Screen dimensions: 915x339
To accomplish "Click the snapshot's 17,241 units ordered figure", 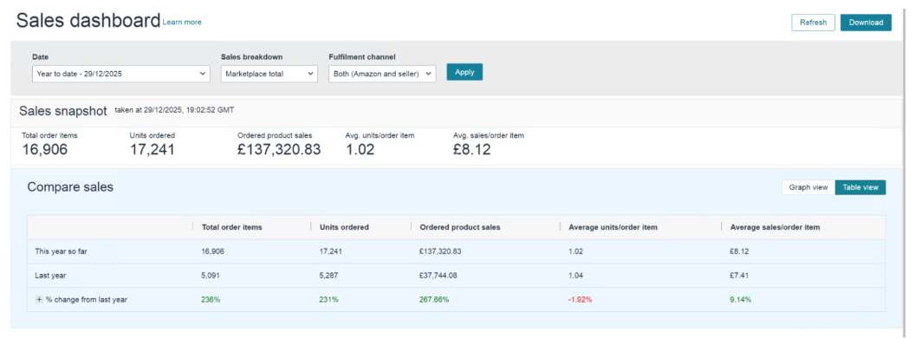I will pyautogui.click(x=152, y=149).
